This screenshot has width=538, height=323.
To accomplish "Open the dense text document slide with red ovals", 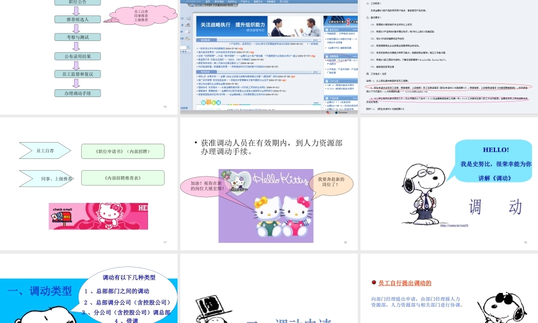I will [x=449, y=57].
